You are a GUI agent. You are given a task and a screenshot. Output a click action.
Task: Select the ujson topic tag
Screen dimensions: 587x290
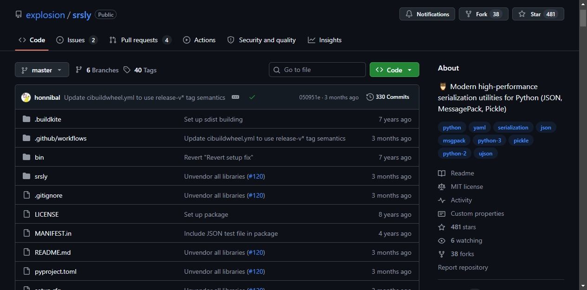coord(486,154)
